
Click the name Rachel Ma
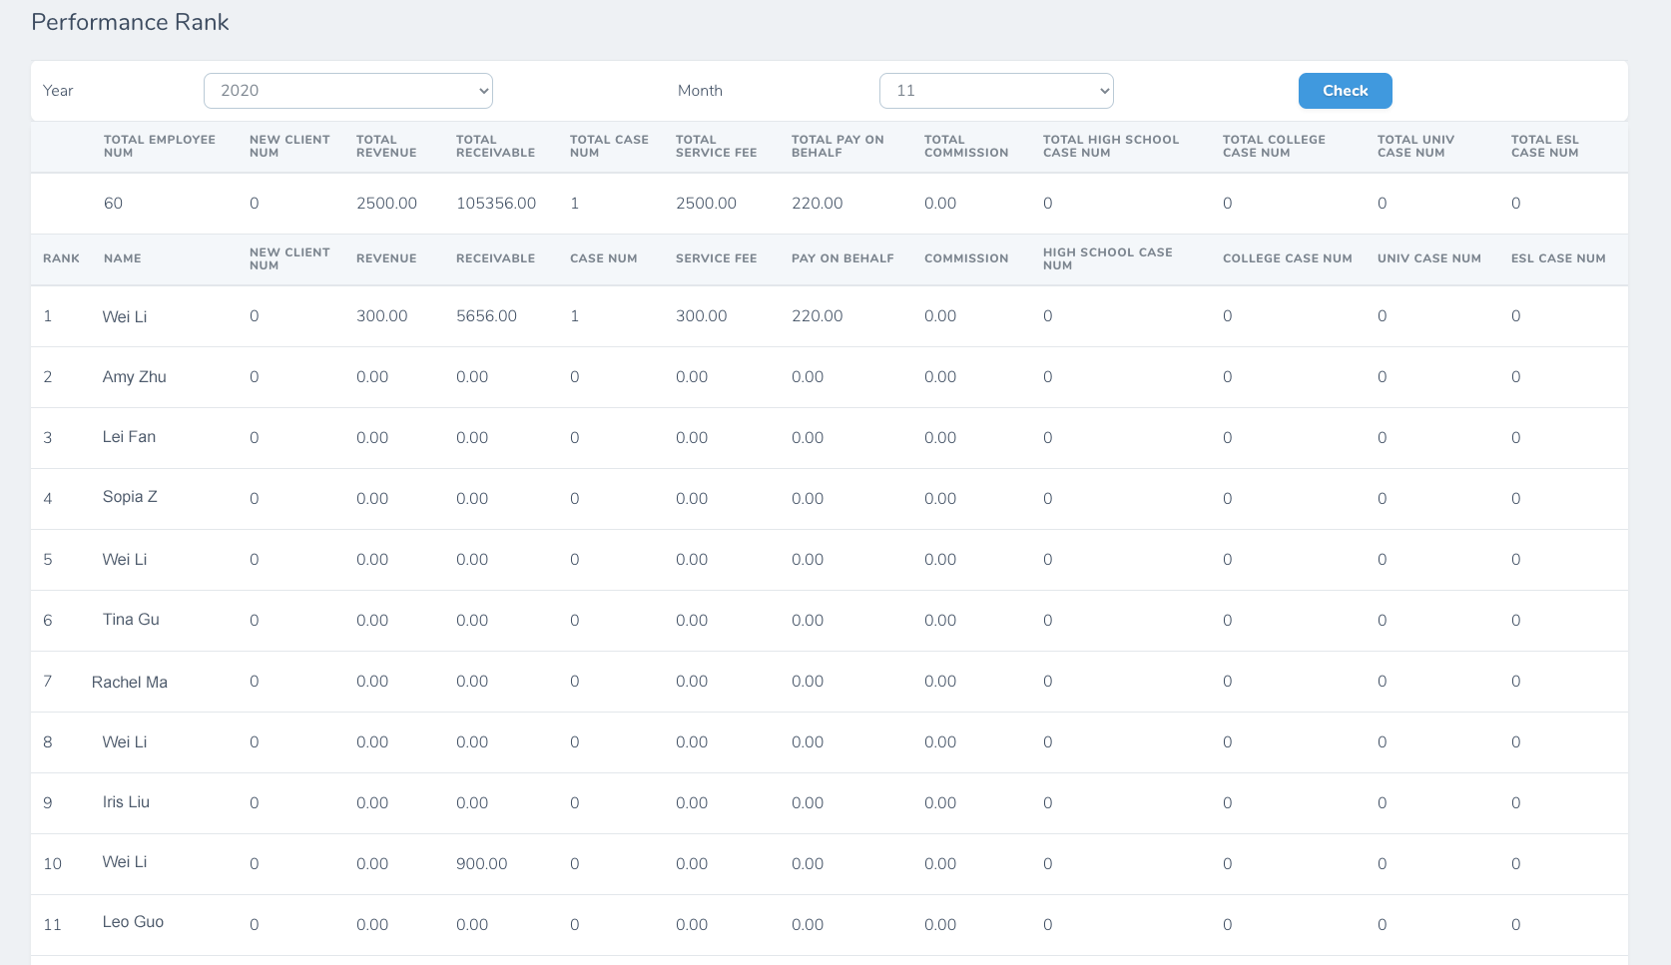coord(130,683)
